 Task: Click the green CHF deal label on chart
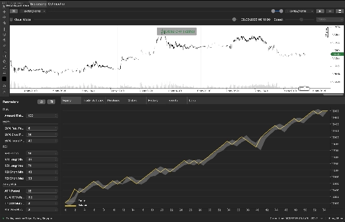[x=177, y=32]
